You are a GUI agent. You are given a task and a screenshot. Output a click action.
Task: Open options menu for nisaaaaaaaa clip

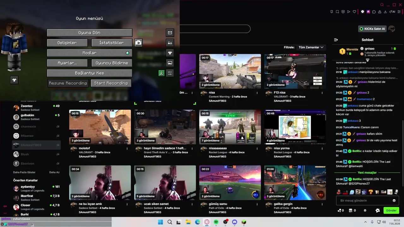coord(257,148)
